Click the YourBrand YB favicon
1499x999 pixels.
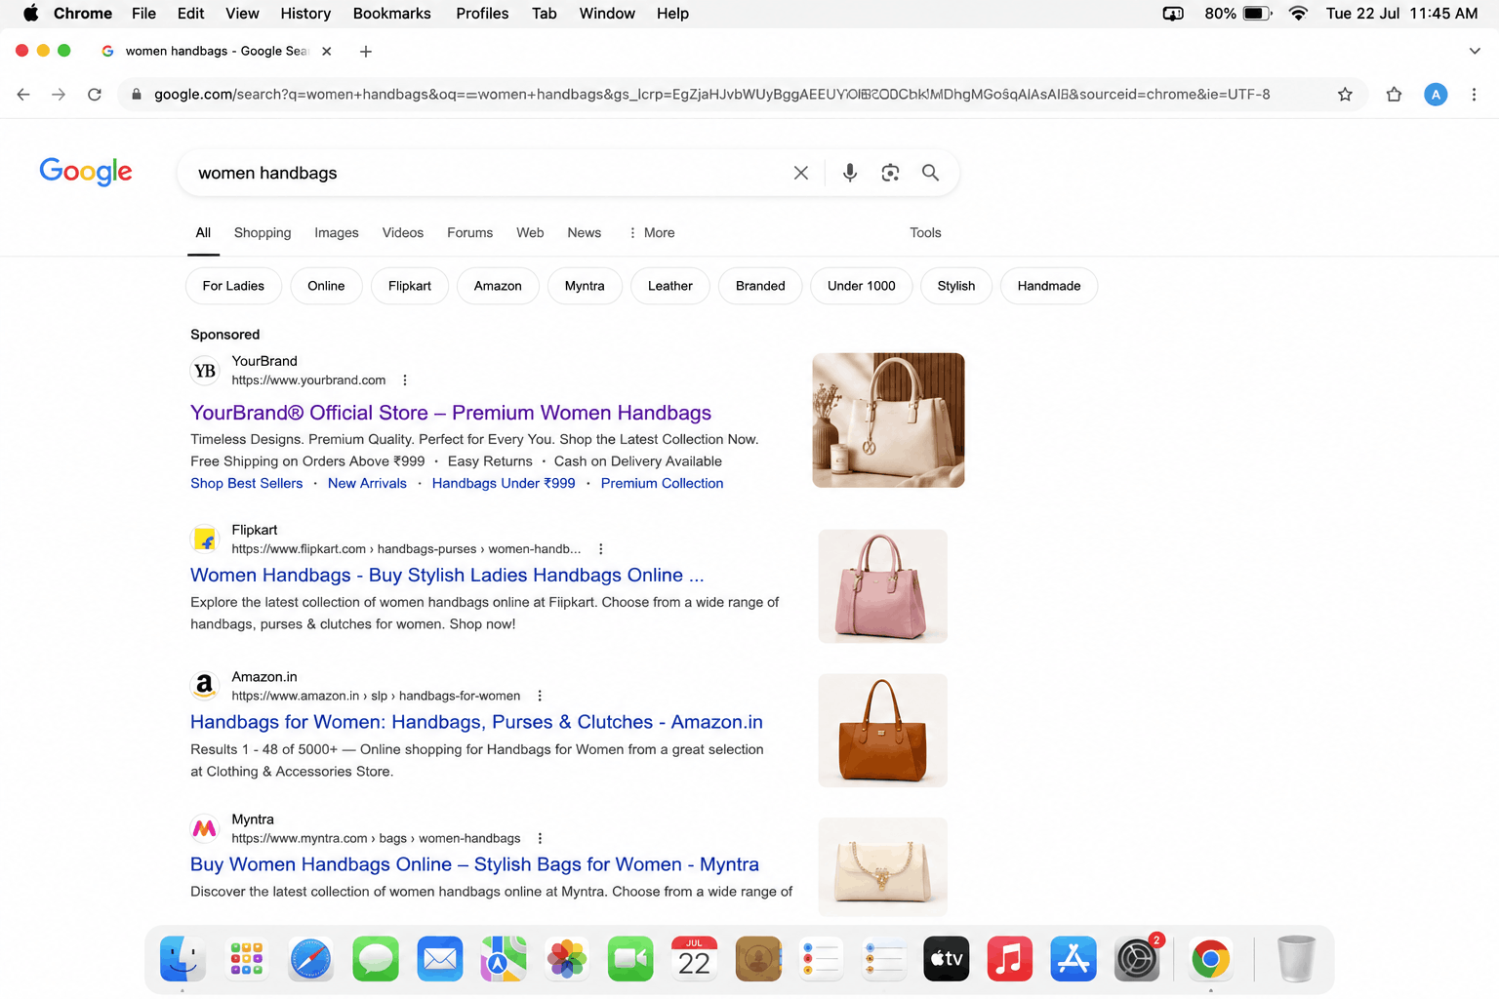pos(205,371)
